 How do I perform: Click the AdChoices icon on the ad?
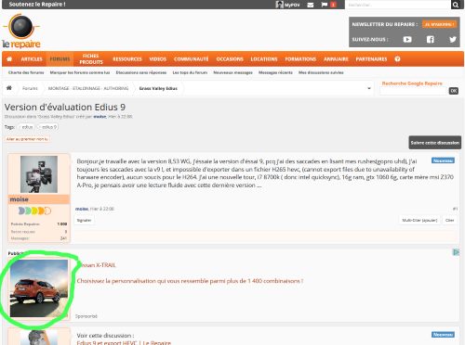pyautogui.click(x=456, y=252)
